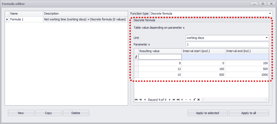Select resulting value cell 15
The image size is (277, 124).
click(x=160, y=75)
